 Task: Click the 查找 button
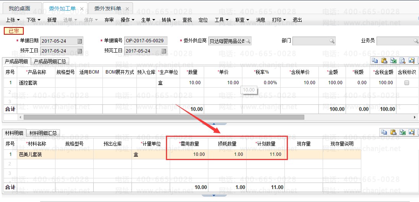[187, 20]
